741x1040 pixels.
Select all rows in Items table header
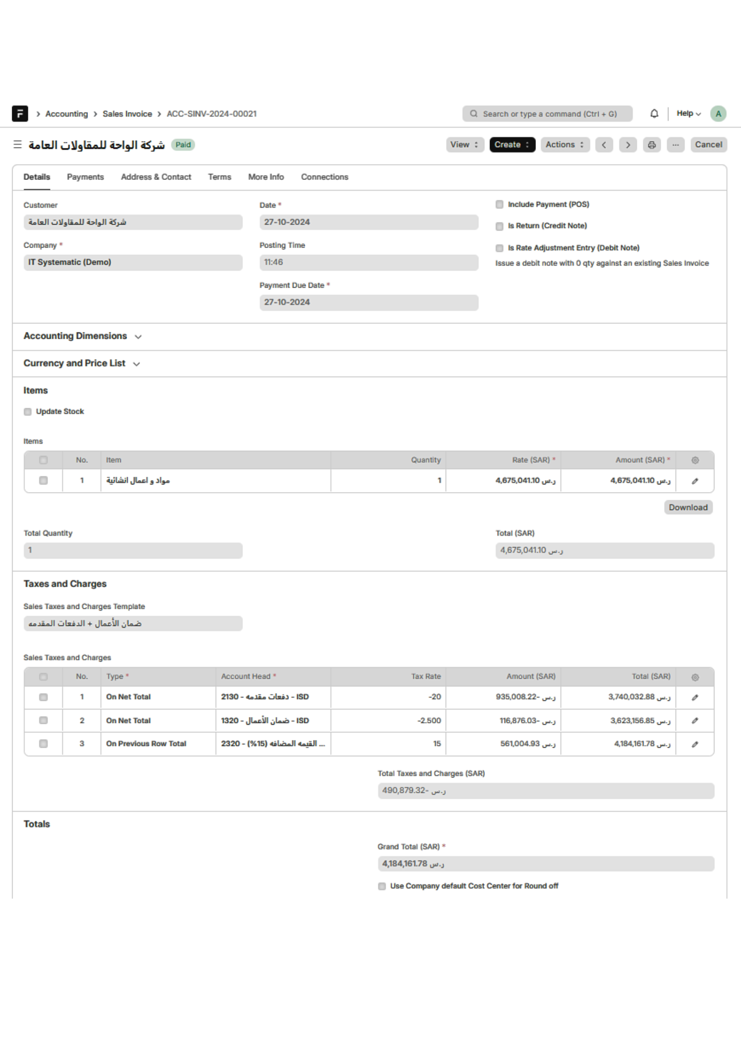43,460
